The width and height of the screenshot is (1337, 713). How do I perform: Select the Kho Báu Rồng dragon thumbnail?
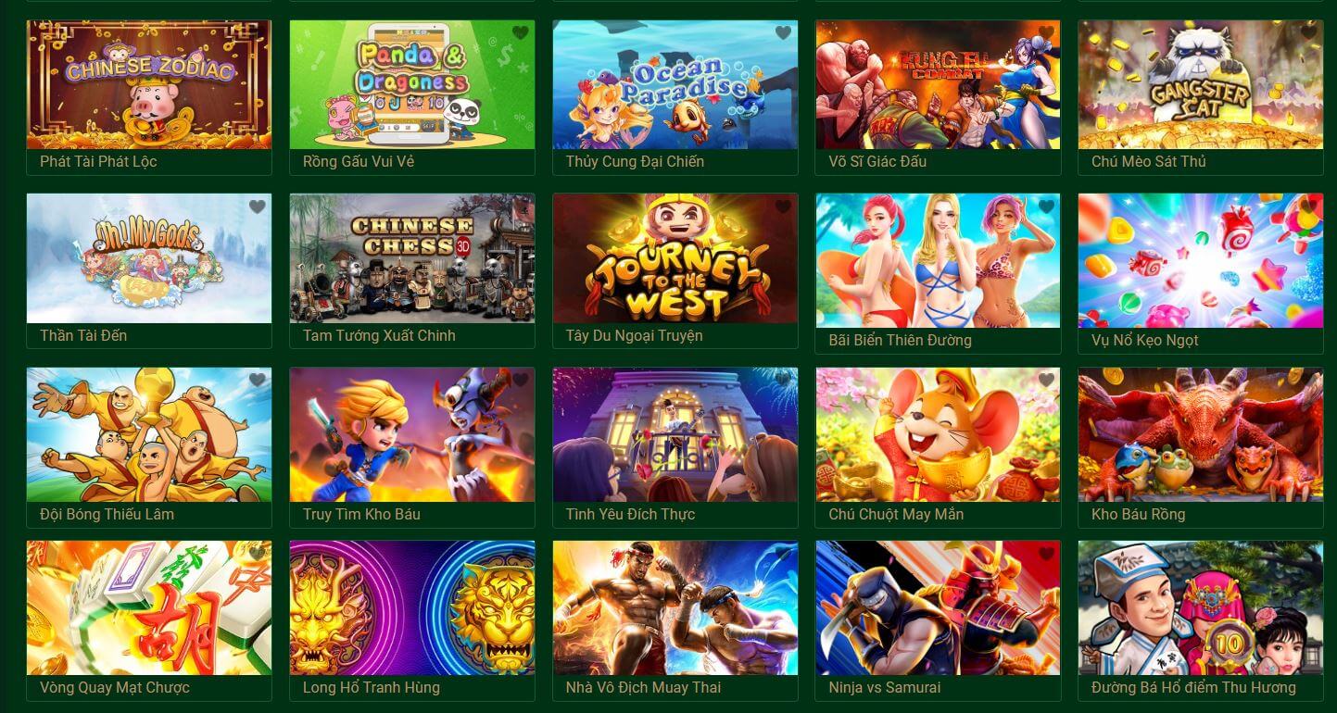pos(1201,434)
